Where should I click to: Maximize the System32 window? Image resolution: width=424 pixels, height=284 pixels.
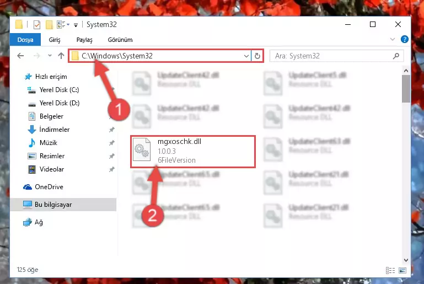[373, 25]
